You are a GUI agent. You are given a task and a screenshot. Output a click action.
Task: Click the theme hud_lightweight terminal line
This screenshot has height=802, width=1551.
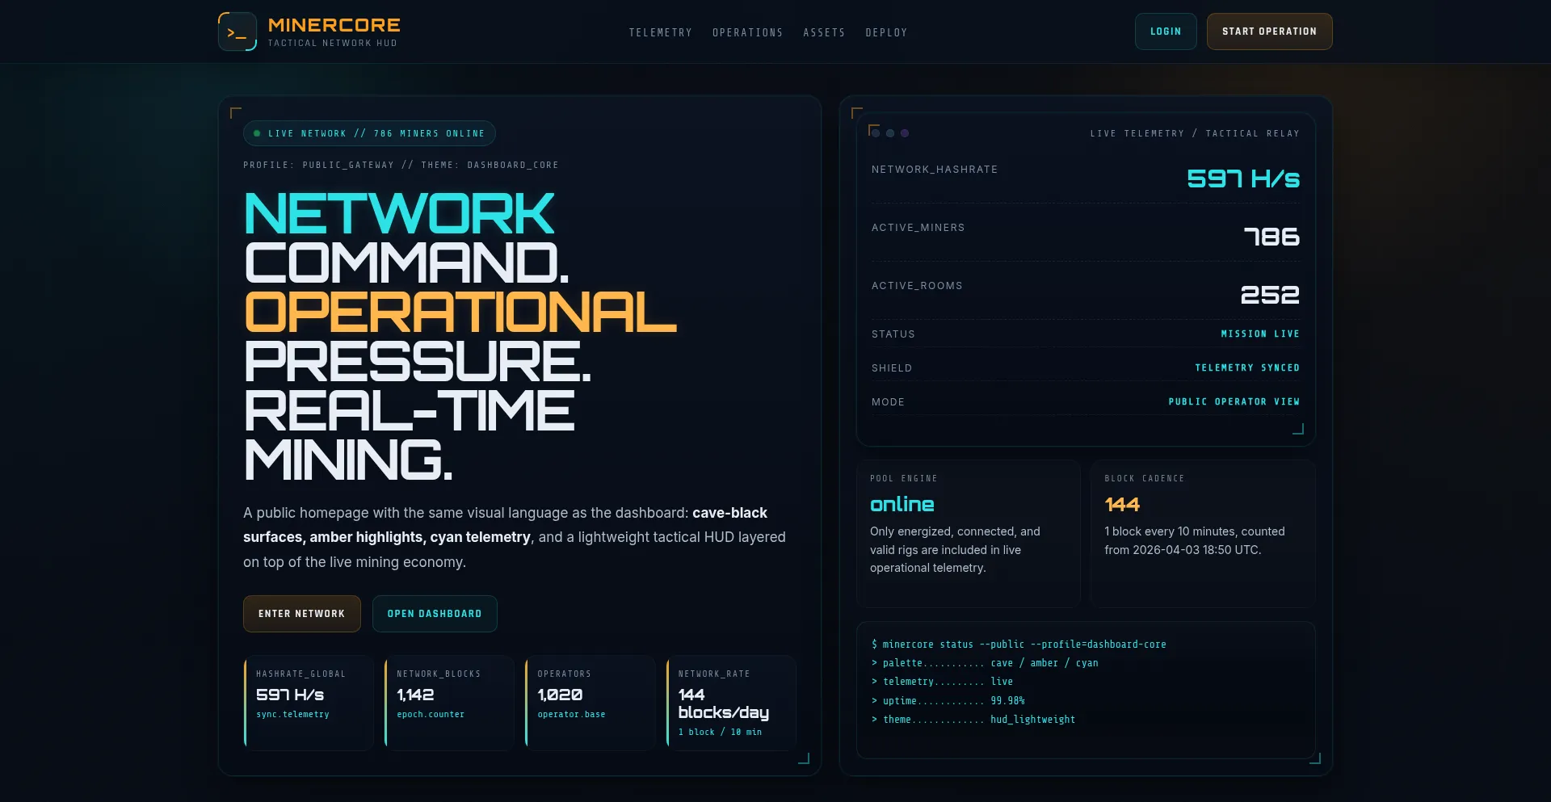[x=973, y=720]
